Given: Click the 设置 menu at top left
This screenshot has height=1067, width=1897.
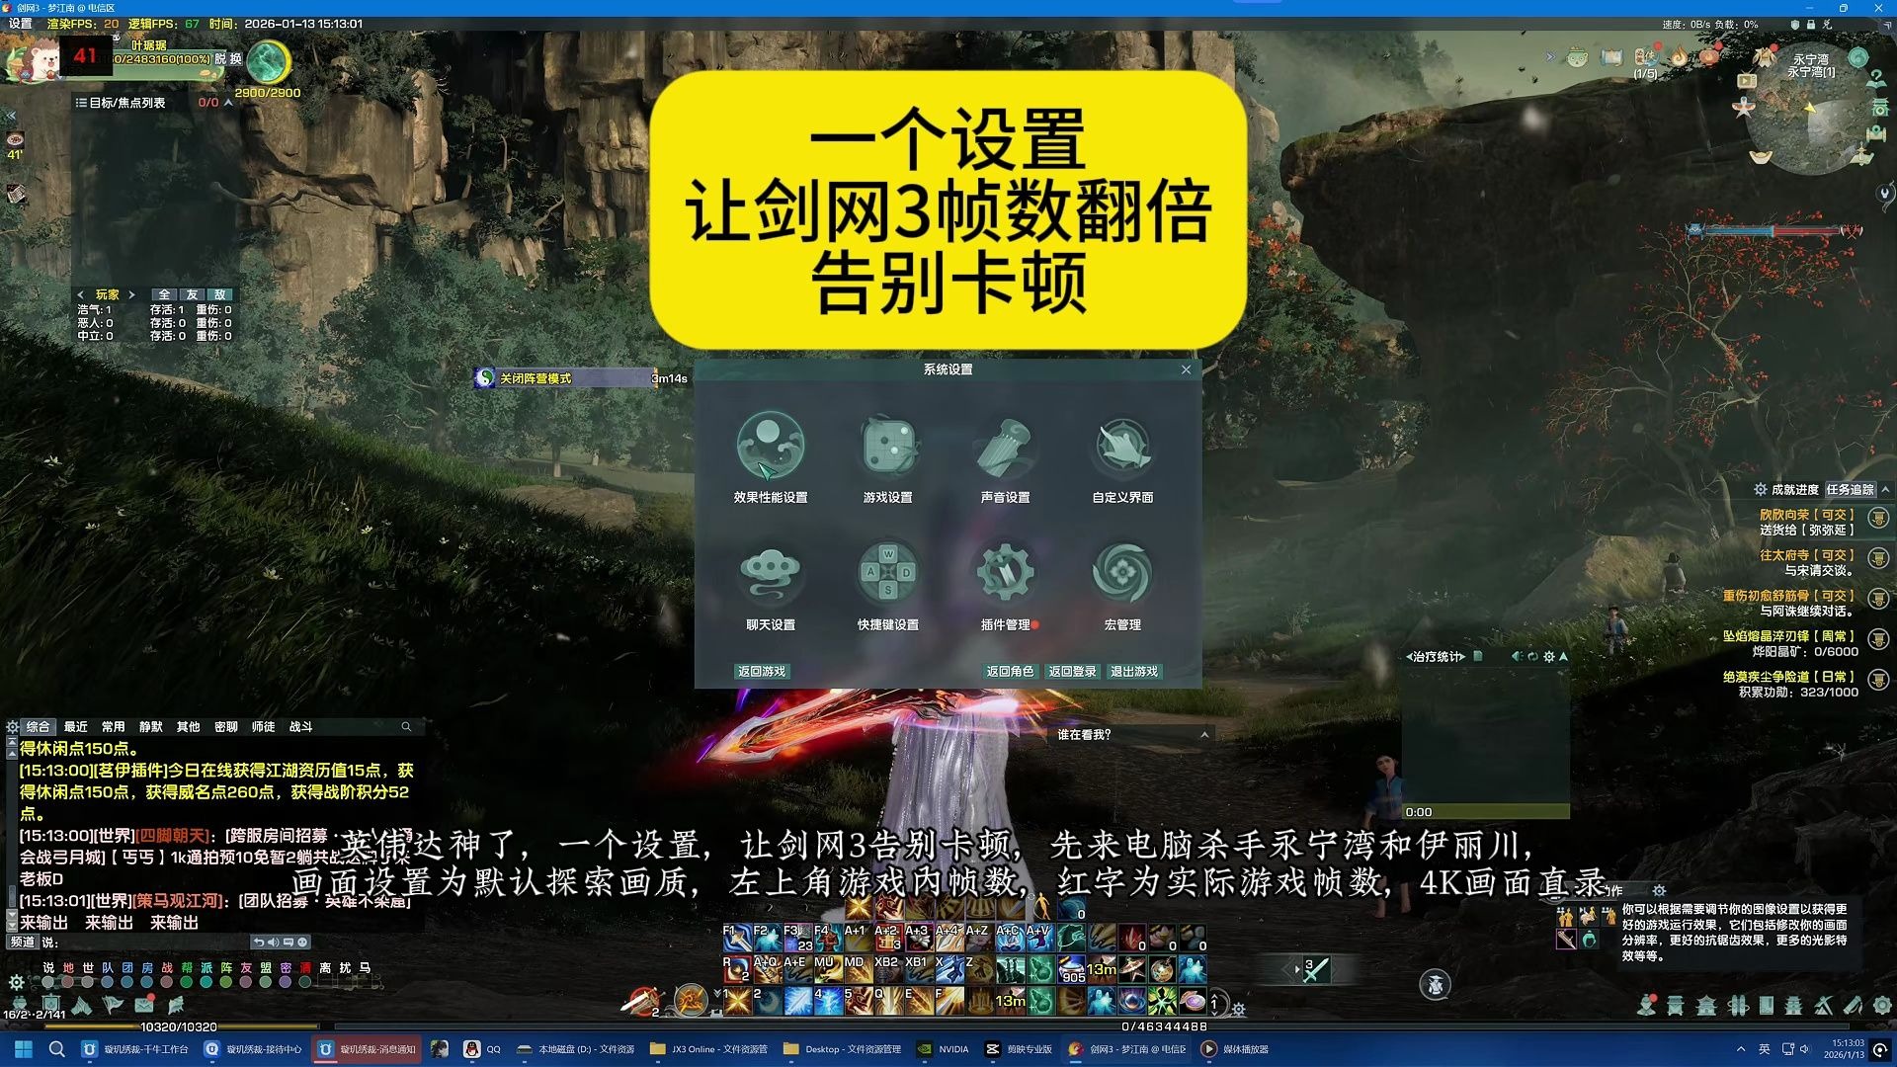Looking at the screenshot, I should point(21,24).
